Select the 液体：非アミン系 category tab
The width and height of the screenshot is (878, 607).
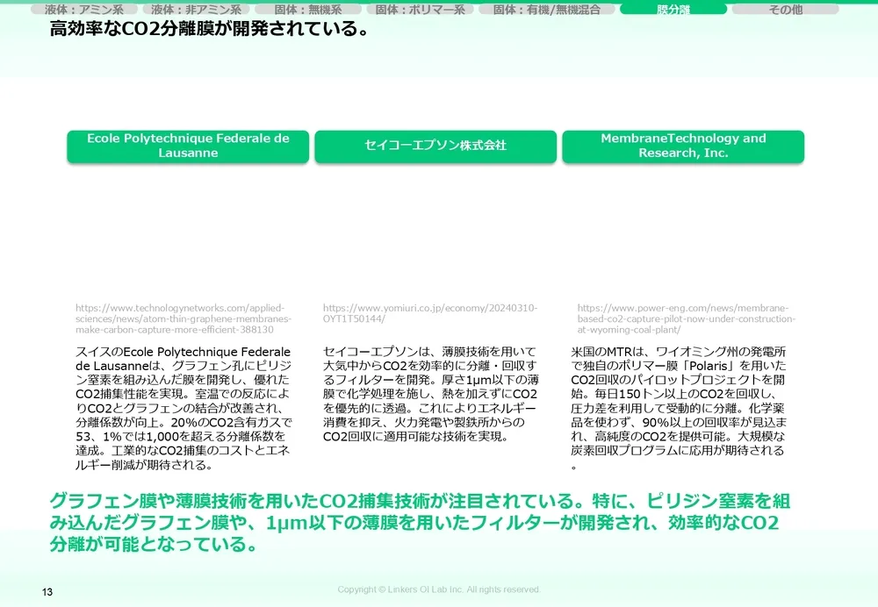(194, 9)
